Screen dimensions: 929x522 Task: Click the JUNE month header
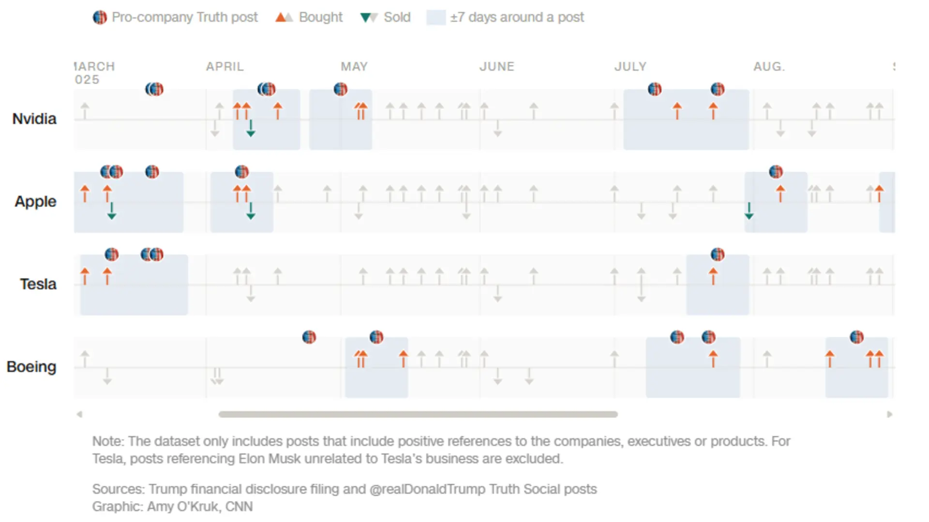497,67
